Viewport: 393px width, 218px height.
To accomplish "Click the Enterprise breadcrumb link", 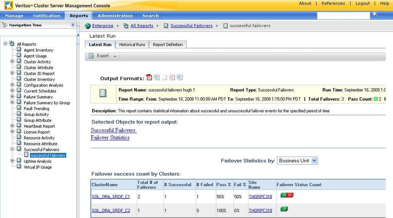I will pos(102,26).
